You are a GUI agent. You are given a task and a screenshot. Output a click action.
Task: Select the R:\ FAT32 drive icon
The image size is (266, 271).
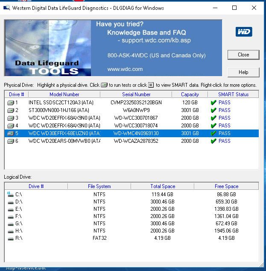[x=10, y=238]
